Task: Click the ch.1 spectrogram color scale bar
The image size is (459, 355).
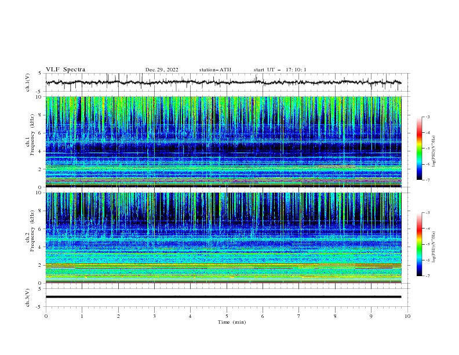Action: click(420, 148)
